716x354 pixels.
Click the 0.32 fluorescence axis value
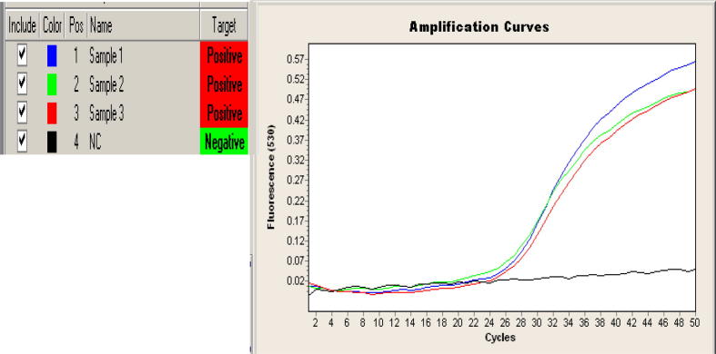coord(295,160)
